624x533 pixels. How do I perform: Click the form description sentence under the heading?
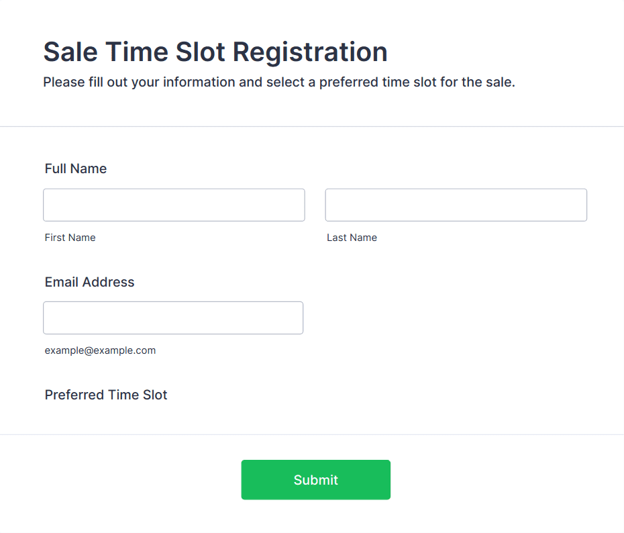pyautogui.click(x=278, y=83)
